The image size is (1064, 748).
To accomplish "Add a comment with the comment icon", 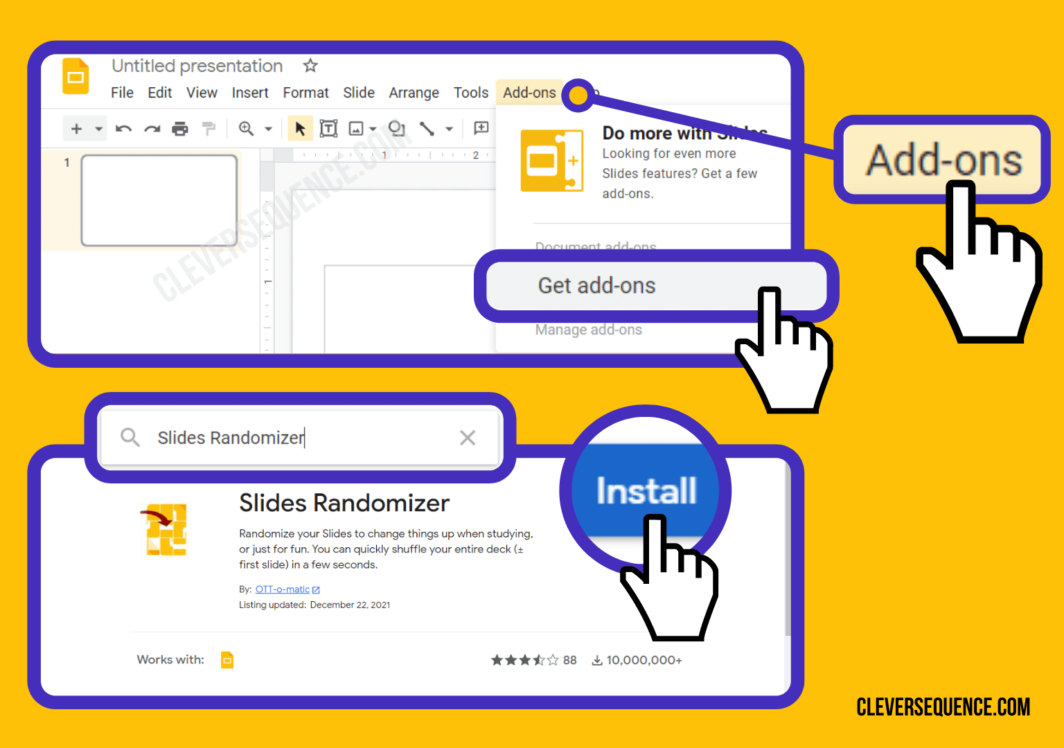I will [x=481, y=128].
